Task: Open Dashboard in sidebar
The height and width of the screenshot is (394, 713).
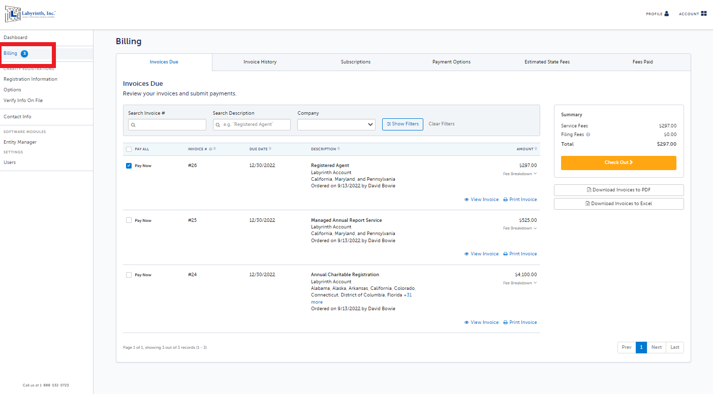Action: coord(16,38)
